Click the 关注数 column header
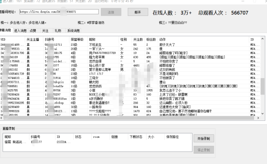 pyautogui.click(x=138, y=40)
